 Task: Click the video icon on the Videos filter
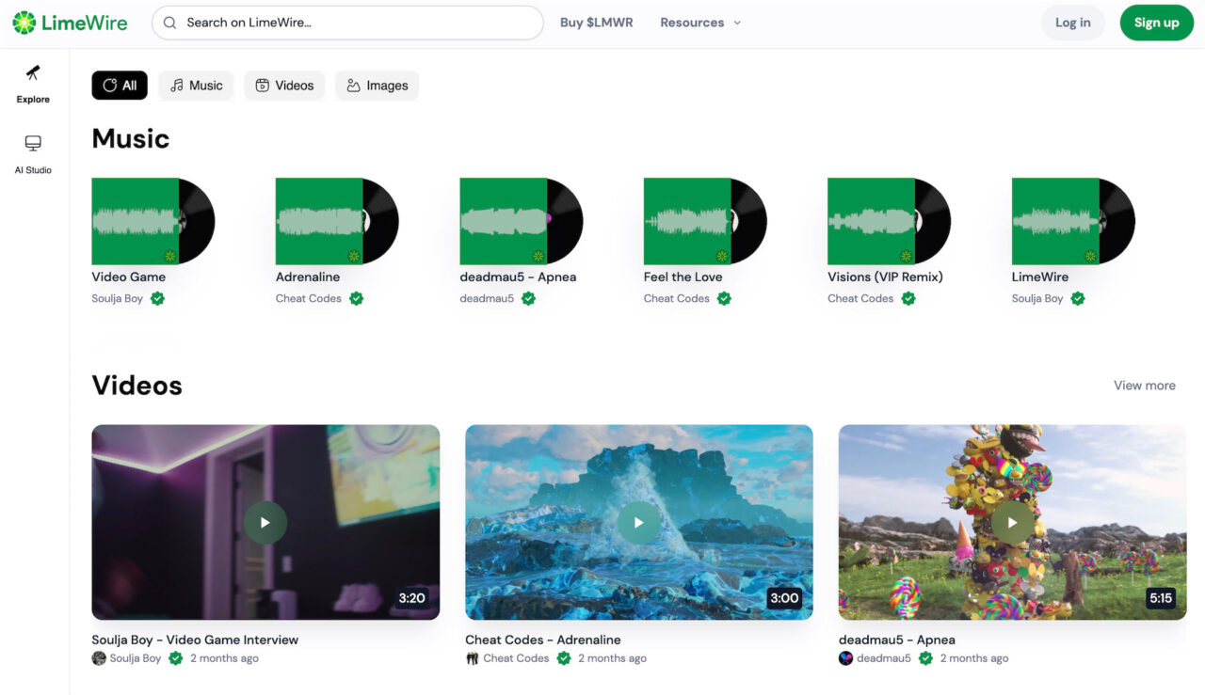click(262, 85)
